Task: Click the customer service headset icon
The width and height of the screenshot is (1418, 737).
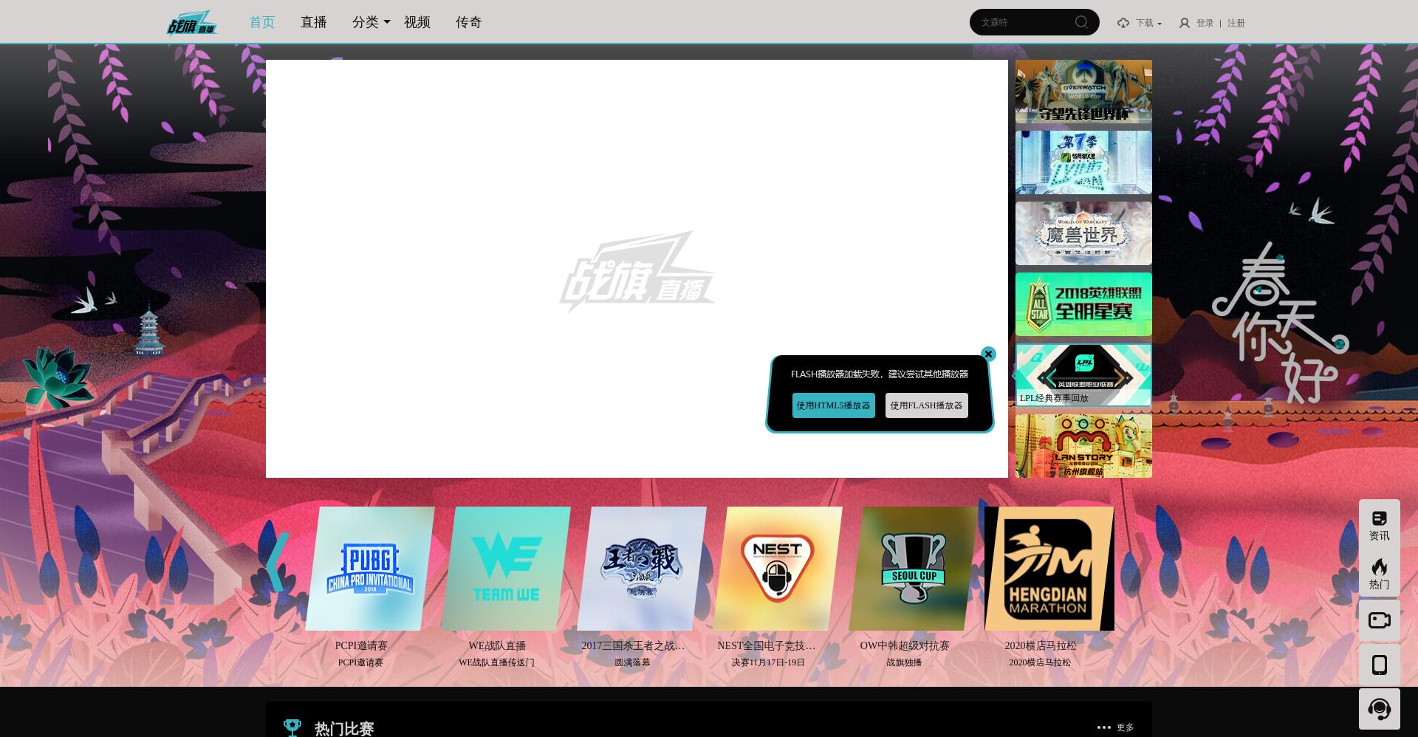Action: [x=1380, y=709]
